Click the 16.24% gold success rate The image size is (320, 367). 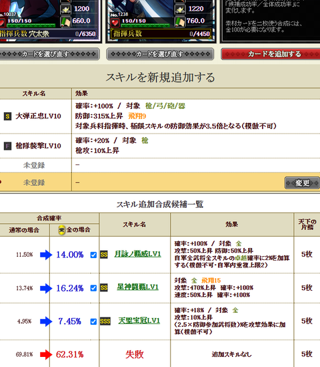click(x=70, y=288)
